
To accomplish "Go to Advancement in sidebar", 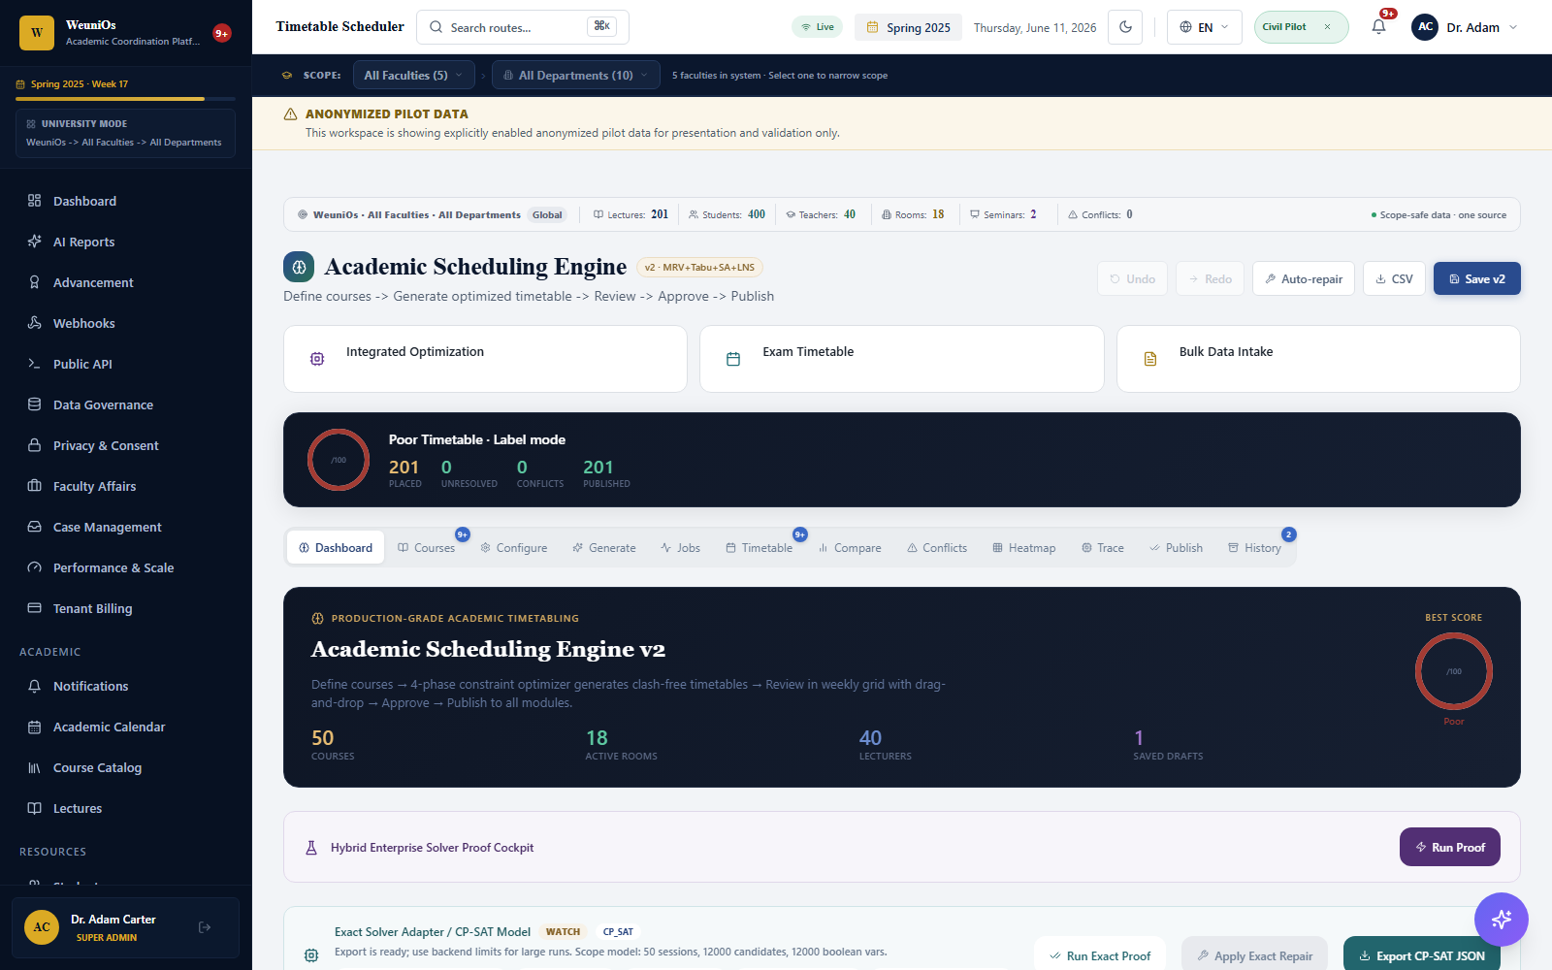I will tap(126, 282).
